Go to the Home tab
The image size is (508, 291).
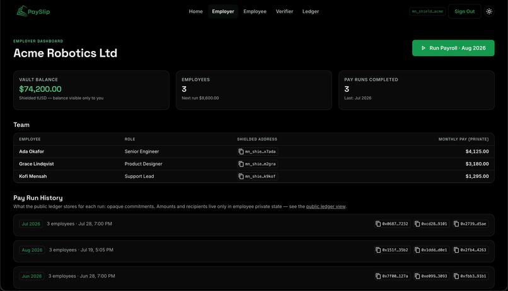pos(195,11)
